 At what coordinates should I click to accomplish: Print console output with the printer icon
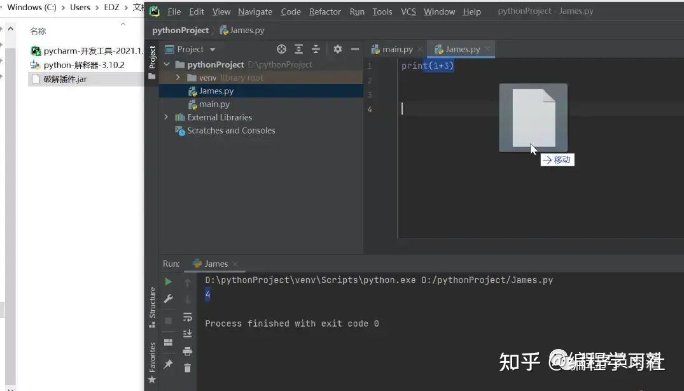click(x=187, y=351)
